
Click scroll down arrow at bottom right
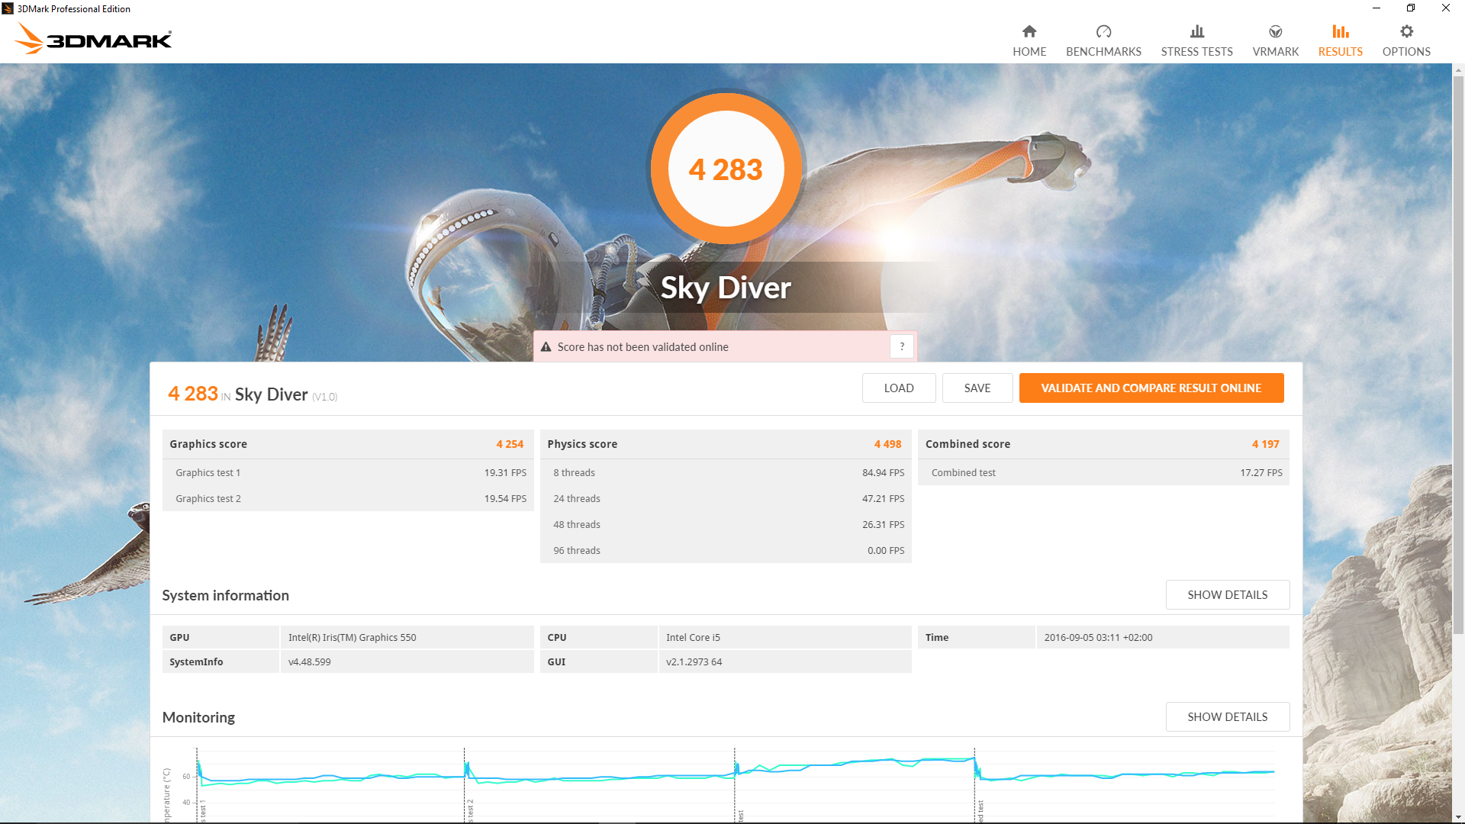(1458, 817)
